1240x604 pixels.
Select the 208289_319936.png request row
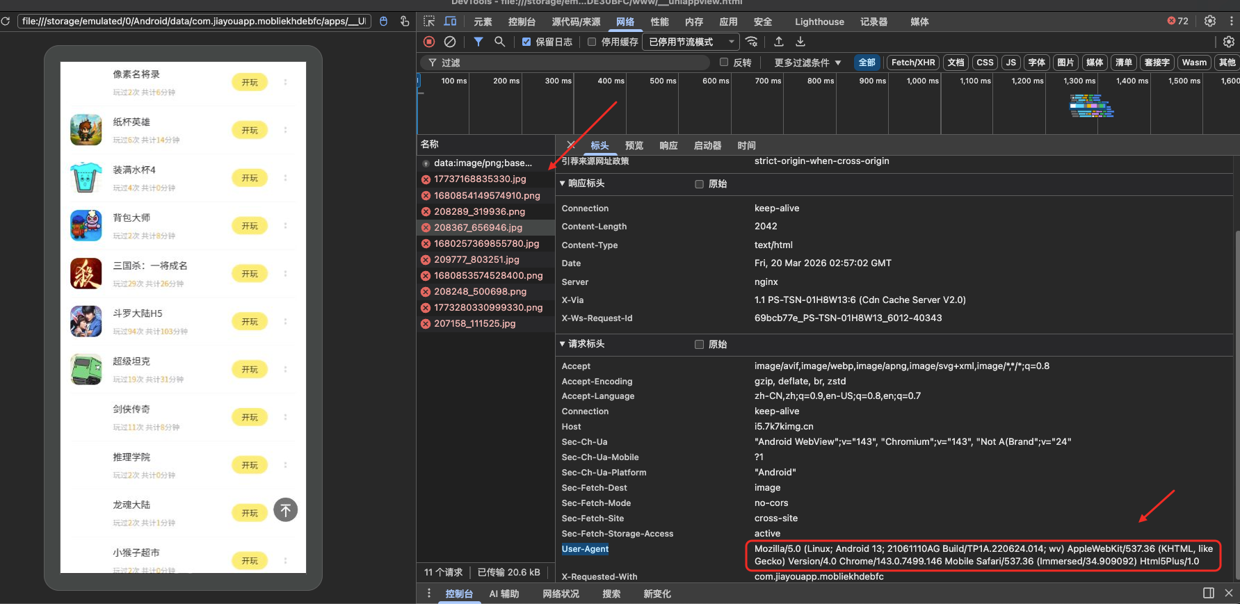point(479,211)
